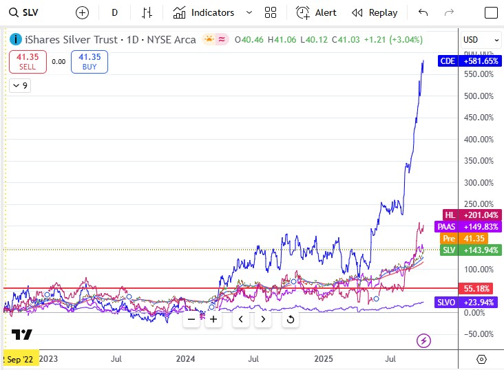504x370 pixels.
Task: Open the Indicators menu
Action: 204,12
